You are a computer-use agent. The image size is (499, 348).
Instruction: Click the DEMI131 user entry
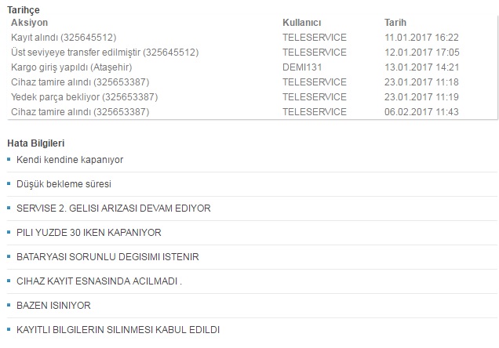coord(302,67)
